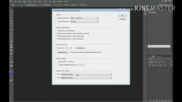Select the Rectangular Marquee tool
This screenshot has width=182, height=102.
point(11,14)
